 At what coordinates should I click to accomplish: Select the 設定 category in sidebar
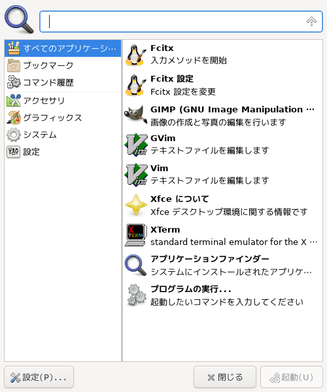point(63,152)
